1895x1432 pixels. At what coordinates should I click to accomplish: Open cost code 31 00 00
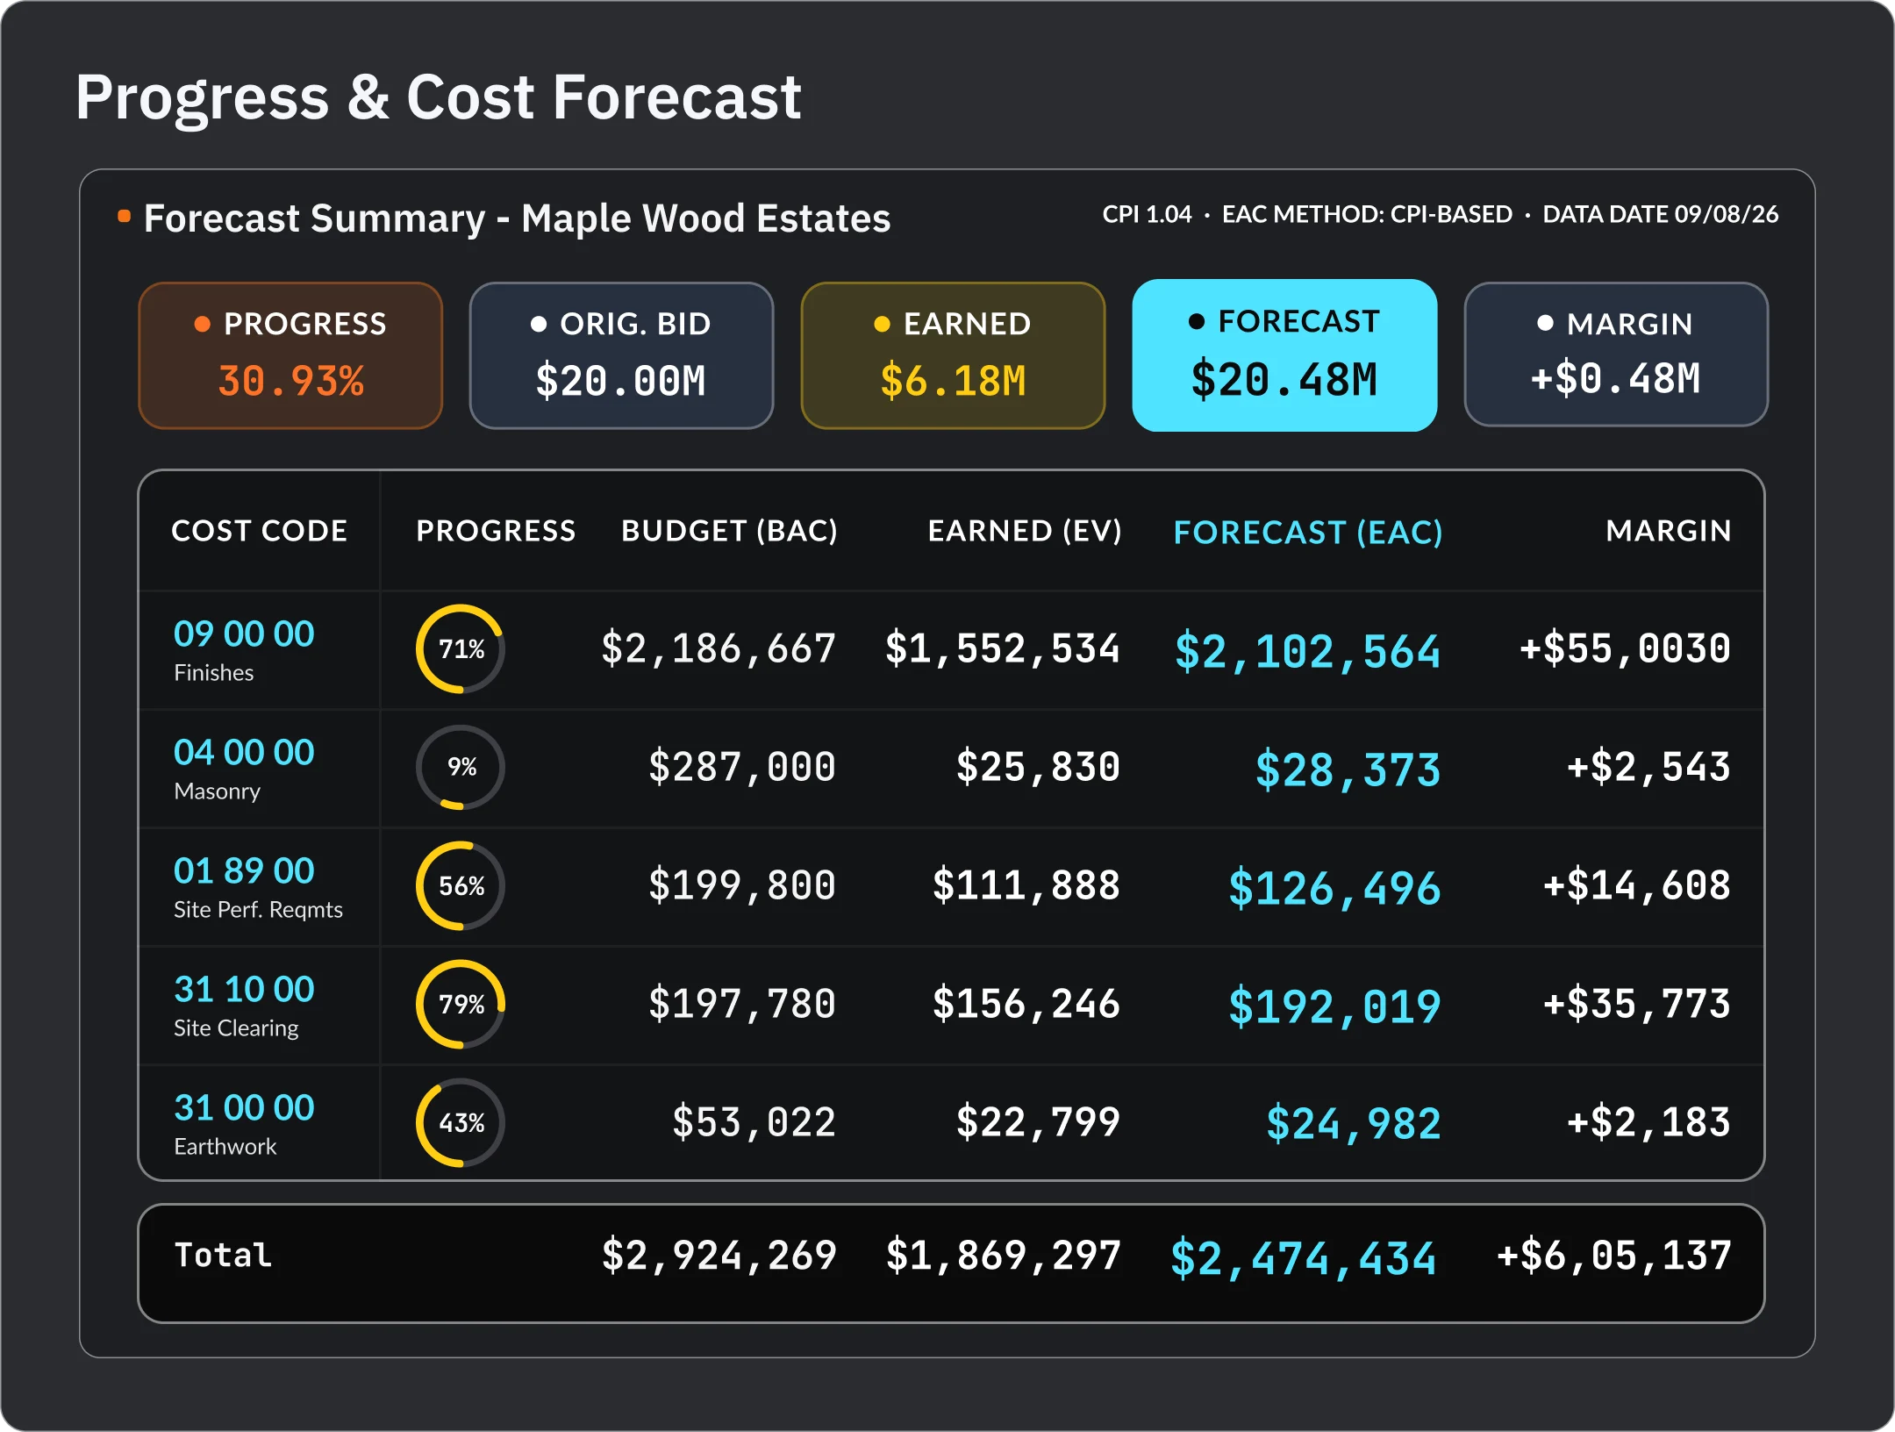tap(244, 1107)
